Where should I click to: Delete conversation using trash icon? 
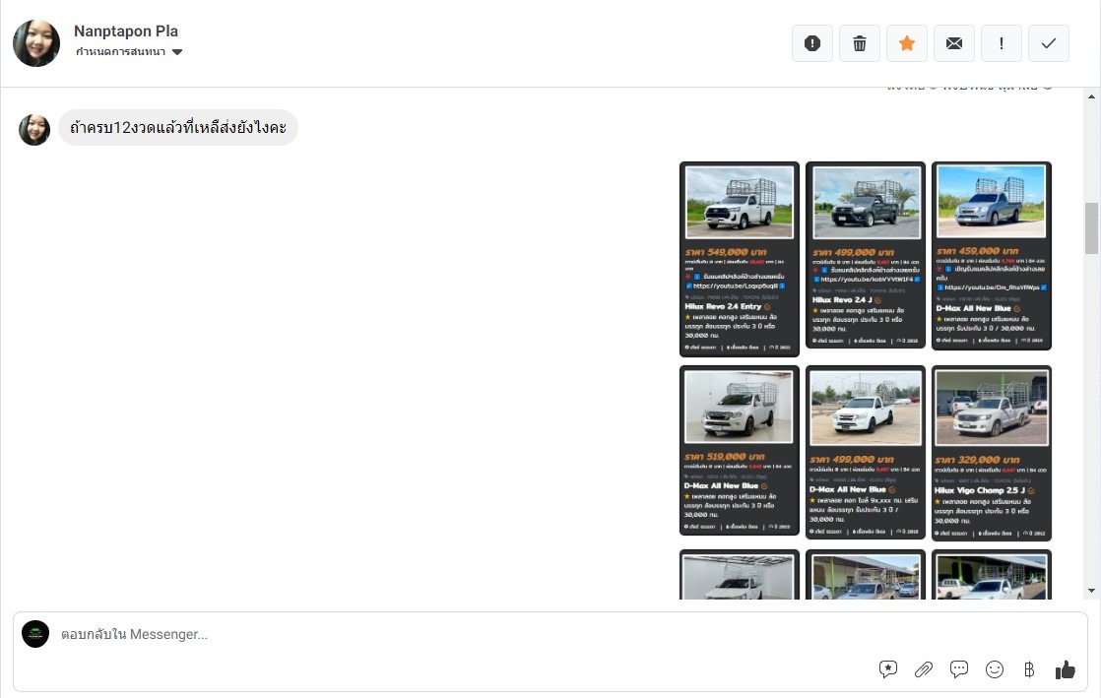point(860,43)
